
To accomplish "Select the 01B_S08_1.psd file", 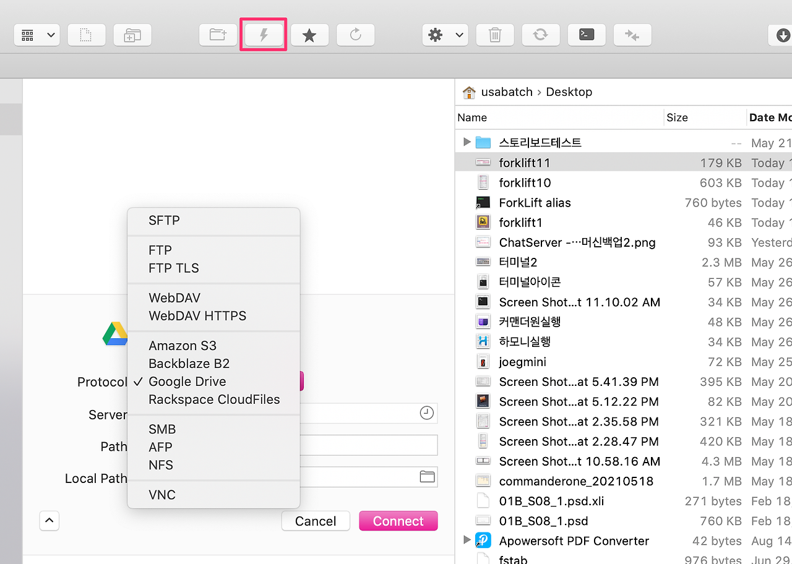I will coord(543,521).
